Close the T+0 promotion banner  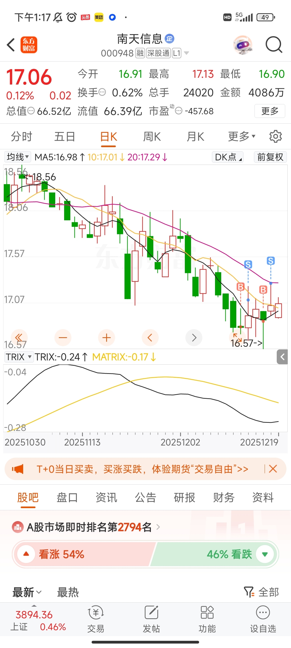coord(273,469)
